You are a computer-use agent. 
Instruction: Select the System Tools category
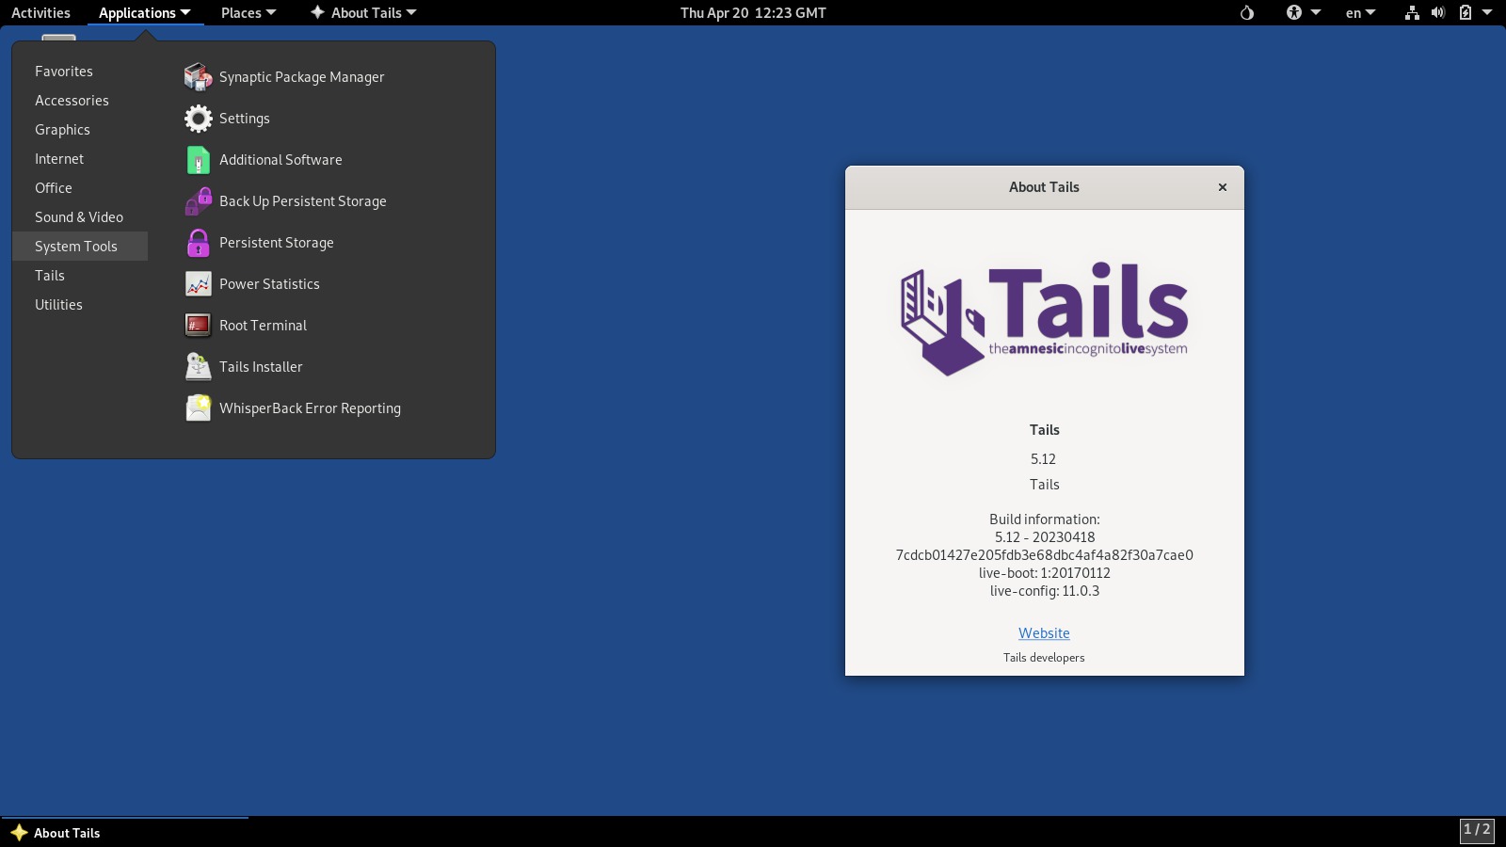pyautogui.click(x=80, y=247)
